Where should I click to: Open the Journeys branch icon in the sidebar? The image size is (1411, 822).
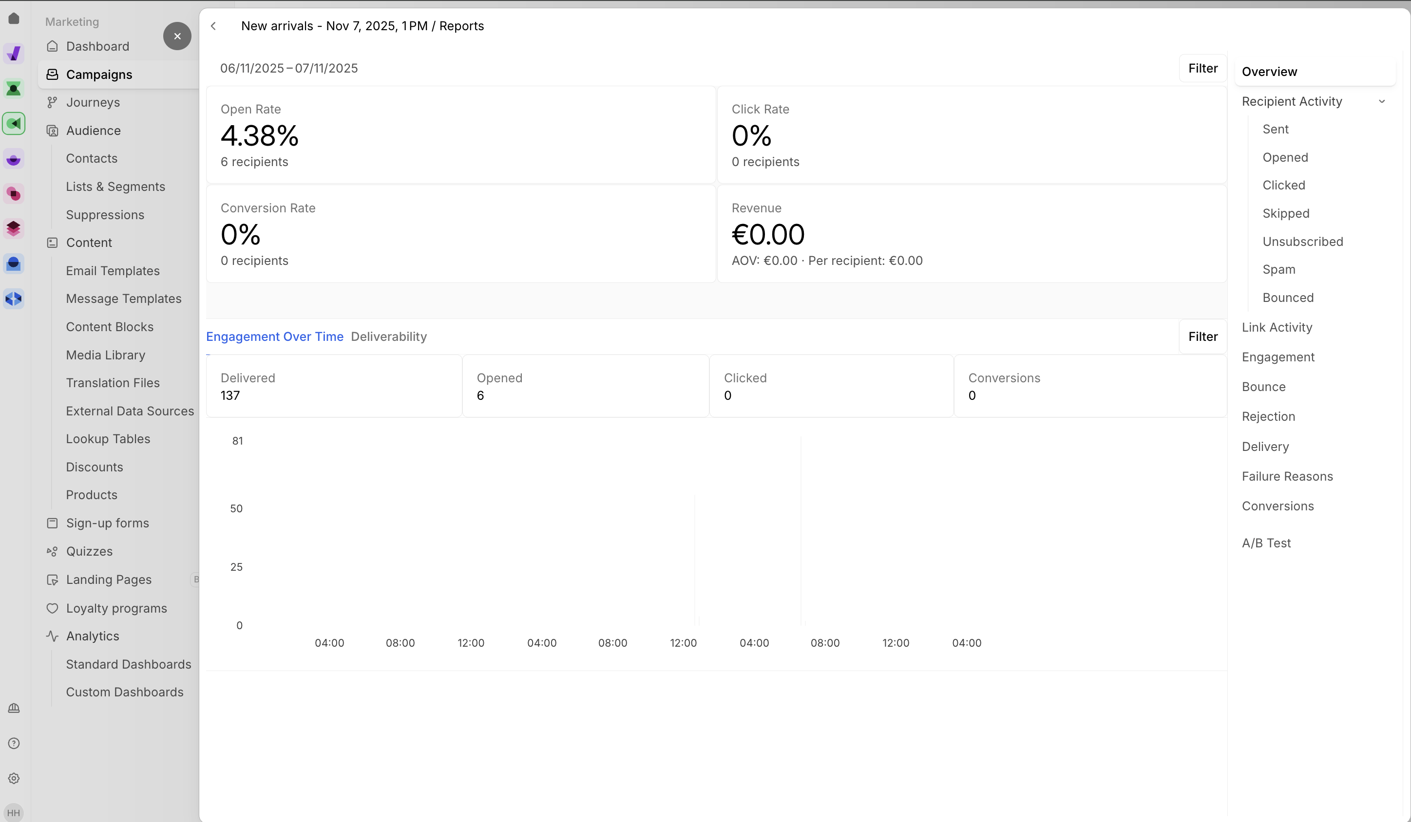(x=52, y=102)
